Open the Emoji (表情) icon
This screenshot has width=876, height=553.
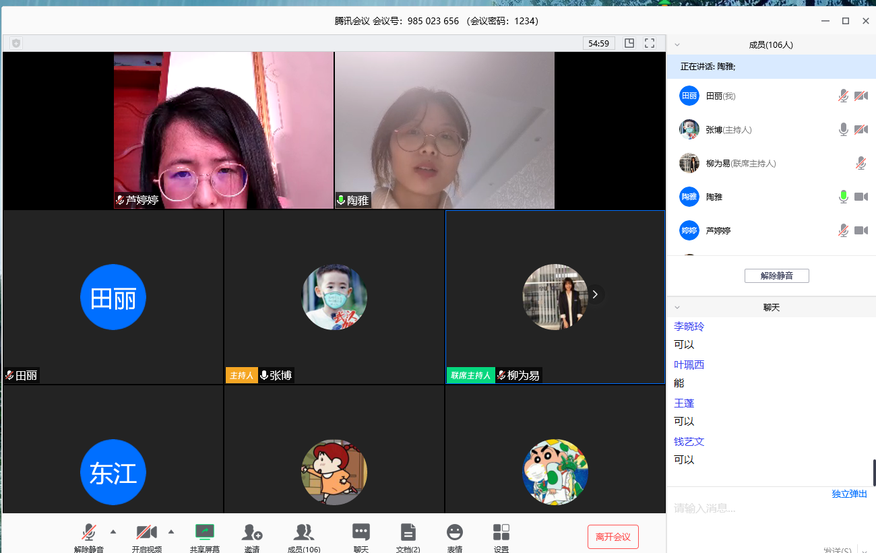(455, 533)
